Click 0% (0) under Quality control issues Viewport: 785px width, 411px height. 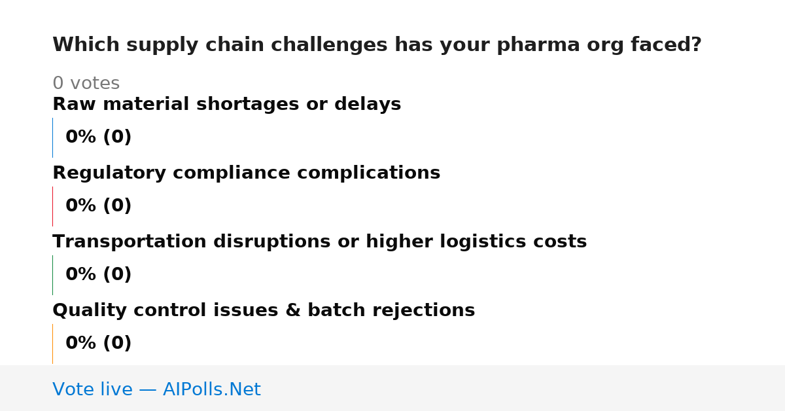(98, 344)
